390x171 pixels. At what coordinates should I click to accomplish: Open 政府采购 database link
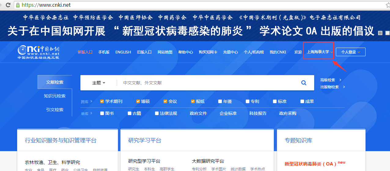point(288,113)
